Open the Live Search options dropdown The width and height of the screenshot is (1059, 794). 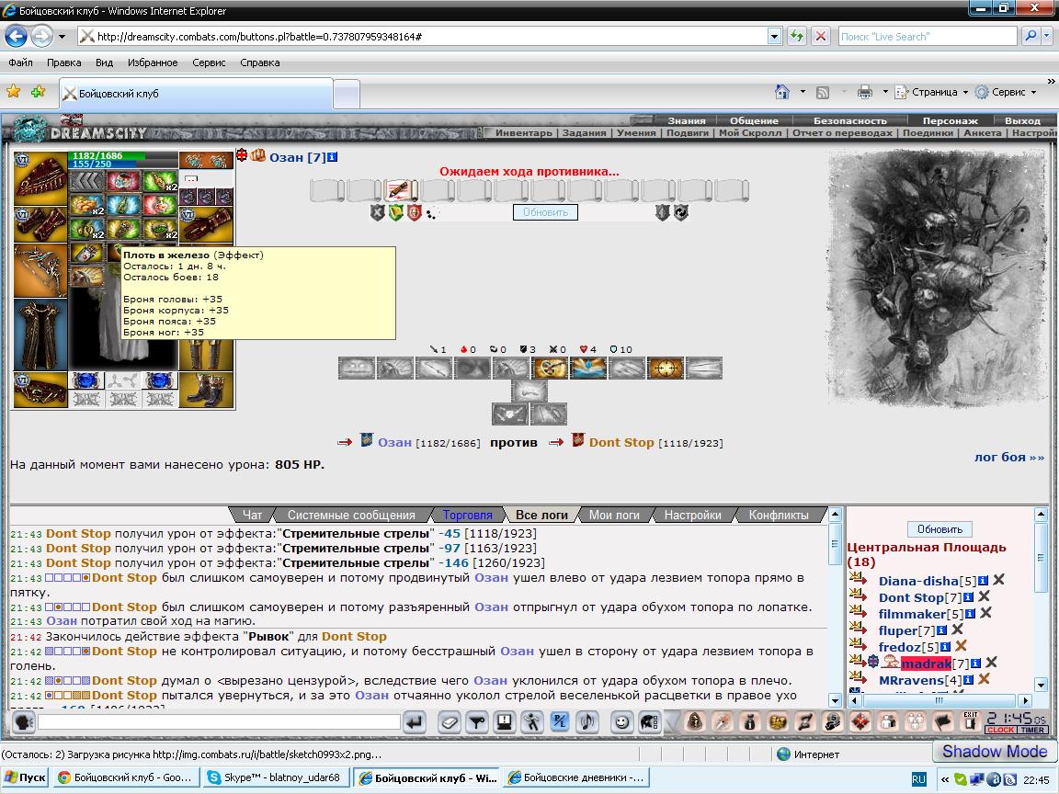1047,37
